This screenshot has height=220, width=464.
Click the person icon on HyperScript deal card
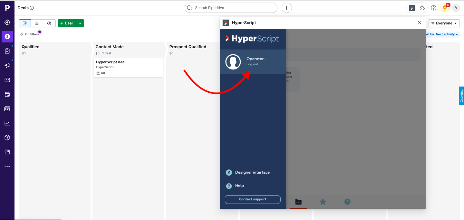click(98, 73)
